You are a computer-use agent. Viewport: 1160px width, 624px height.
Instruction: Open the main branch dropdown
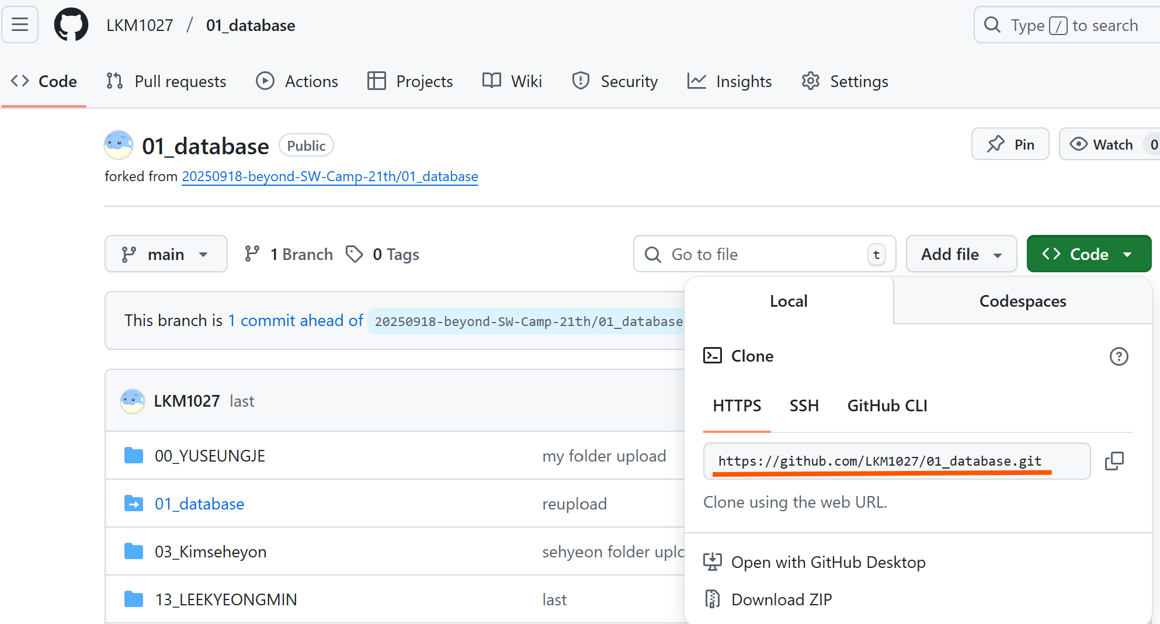166,254
